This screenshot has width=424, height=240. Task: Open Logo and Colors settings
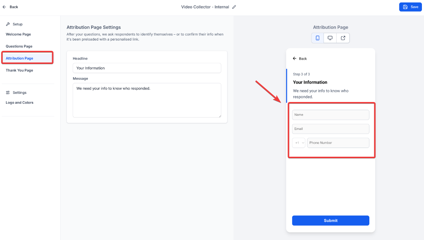pos(20,103)
